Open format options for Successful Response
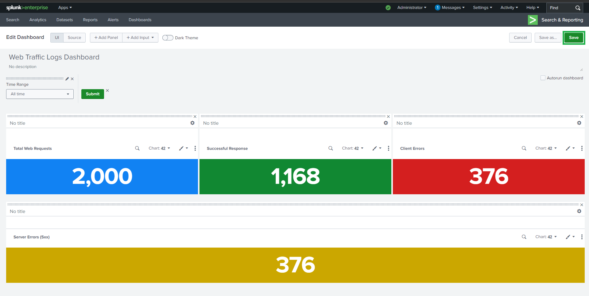The height and width of the screenshot is (296, 589). [377, 148]
